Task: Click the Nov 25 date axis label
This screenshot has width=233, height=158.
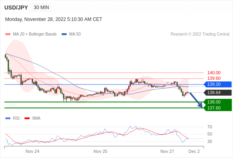Action: click(100, 151)
